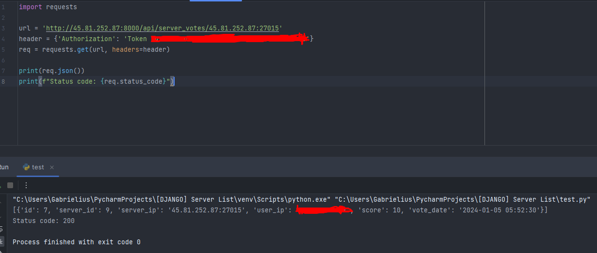Click the Stop process square icon
Viewport: 597px width, 253px height.
coord(10,185)
